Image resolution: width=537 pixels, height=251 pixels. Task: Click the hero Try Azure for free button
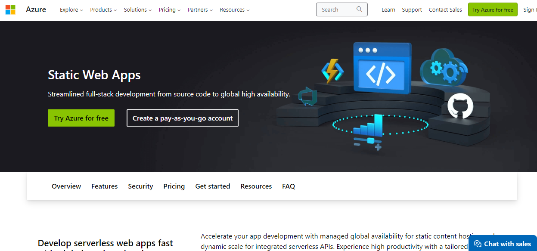[x=81, y=118]
